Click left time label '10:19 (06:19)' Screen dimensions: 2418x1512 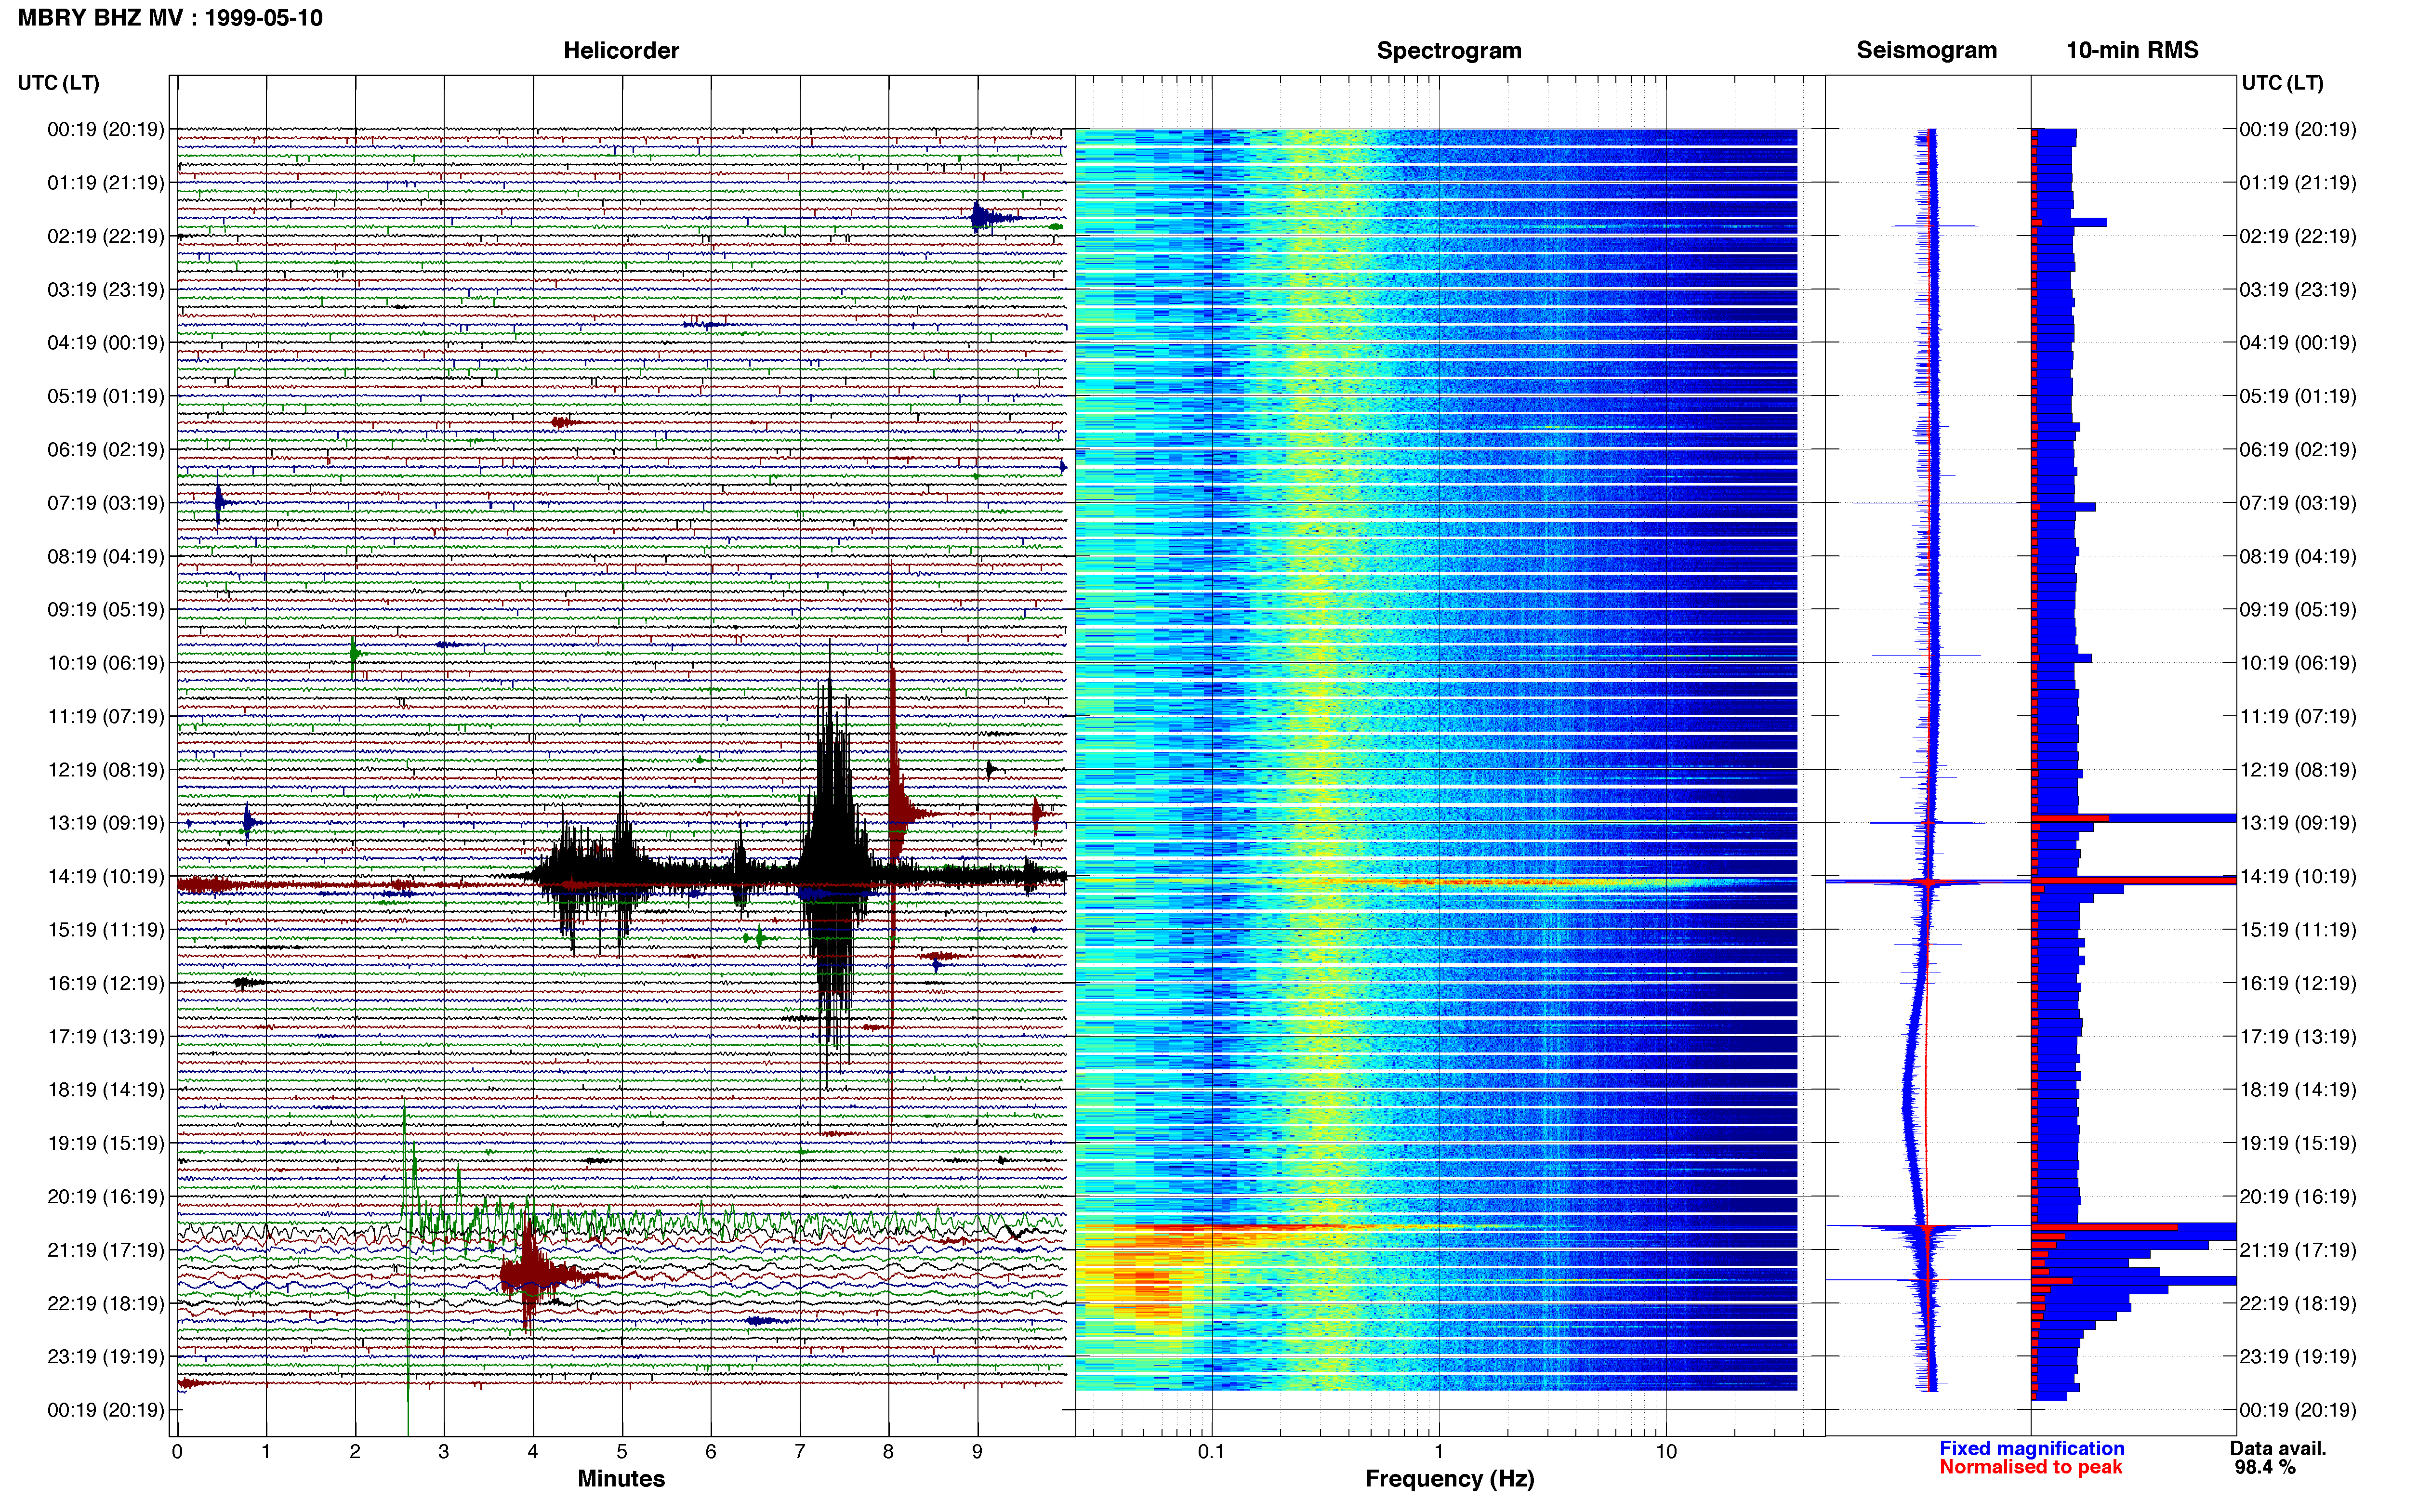pyautogui.click(x=106, y=663)
